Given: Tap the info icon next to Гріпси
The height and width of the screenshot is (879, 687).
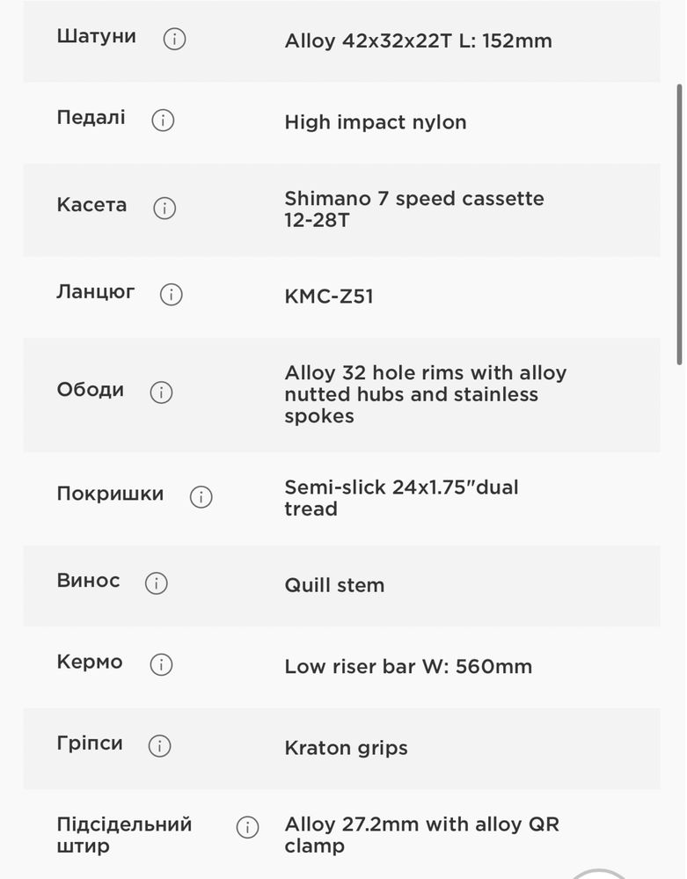Looking at the screenshot, I should [160, 746].
